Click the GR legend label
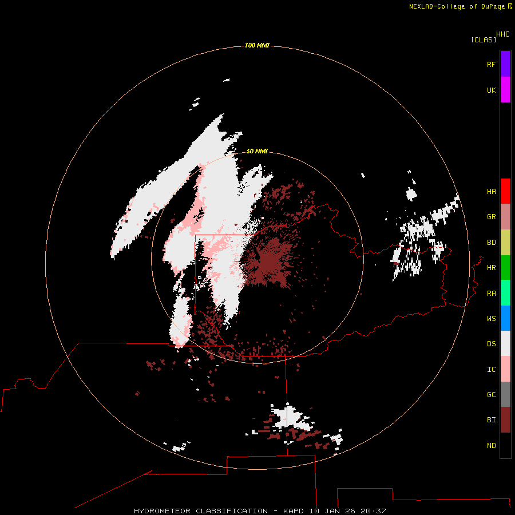Image resolution: width=515 pixels, height=515 pixels. point(491,217)
